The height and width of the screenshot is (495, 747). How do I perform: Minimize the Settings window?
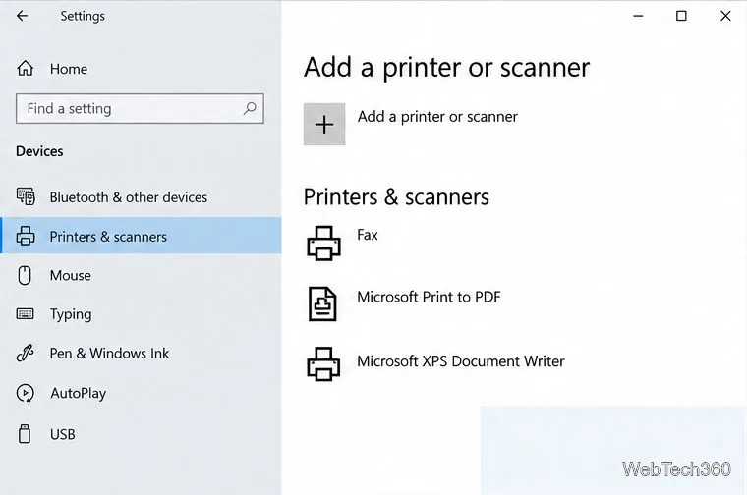[638, 16]
